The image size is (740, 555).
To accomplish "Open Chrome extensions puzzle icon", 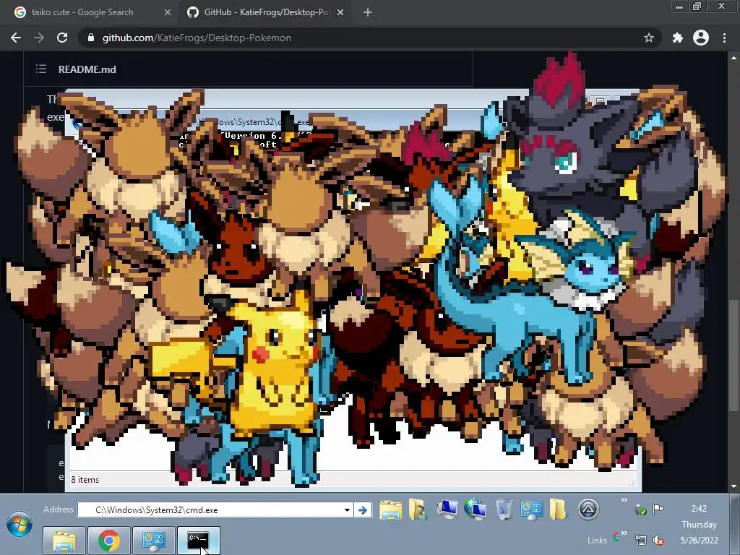I will pos(678,38).
